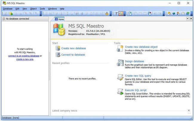
Task: Click the Recent profiles heading
Action: [x=61, y=63]
